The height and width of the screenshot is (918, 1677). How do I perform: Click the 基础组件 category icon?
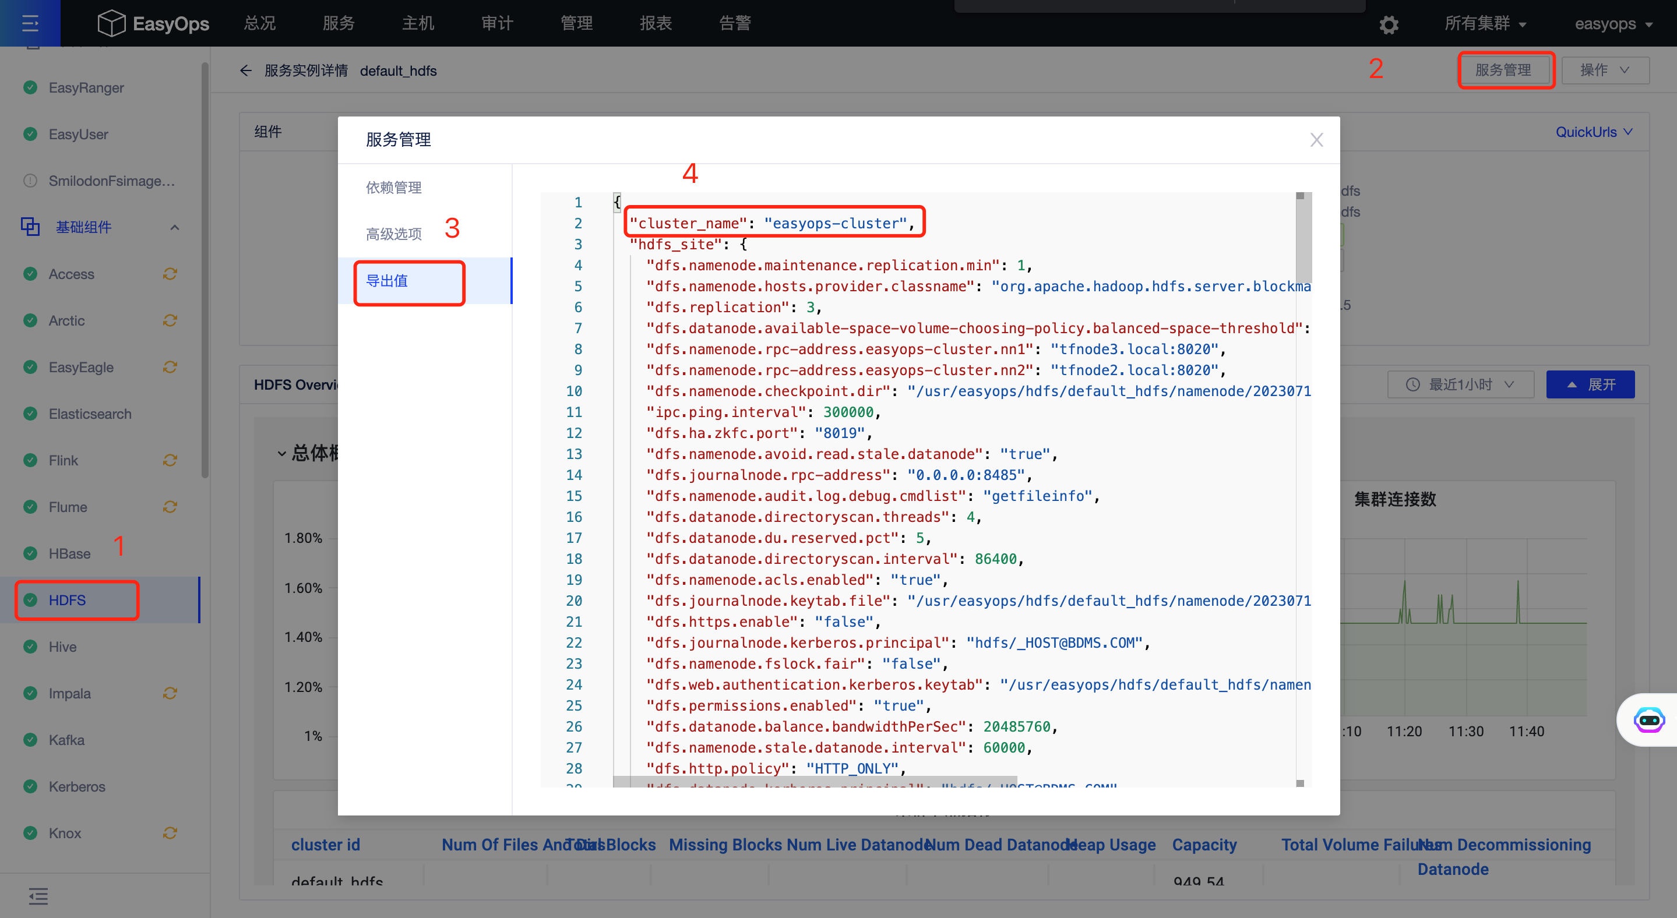pyautogui.click(x=30, y=227)
